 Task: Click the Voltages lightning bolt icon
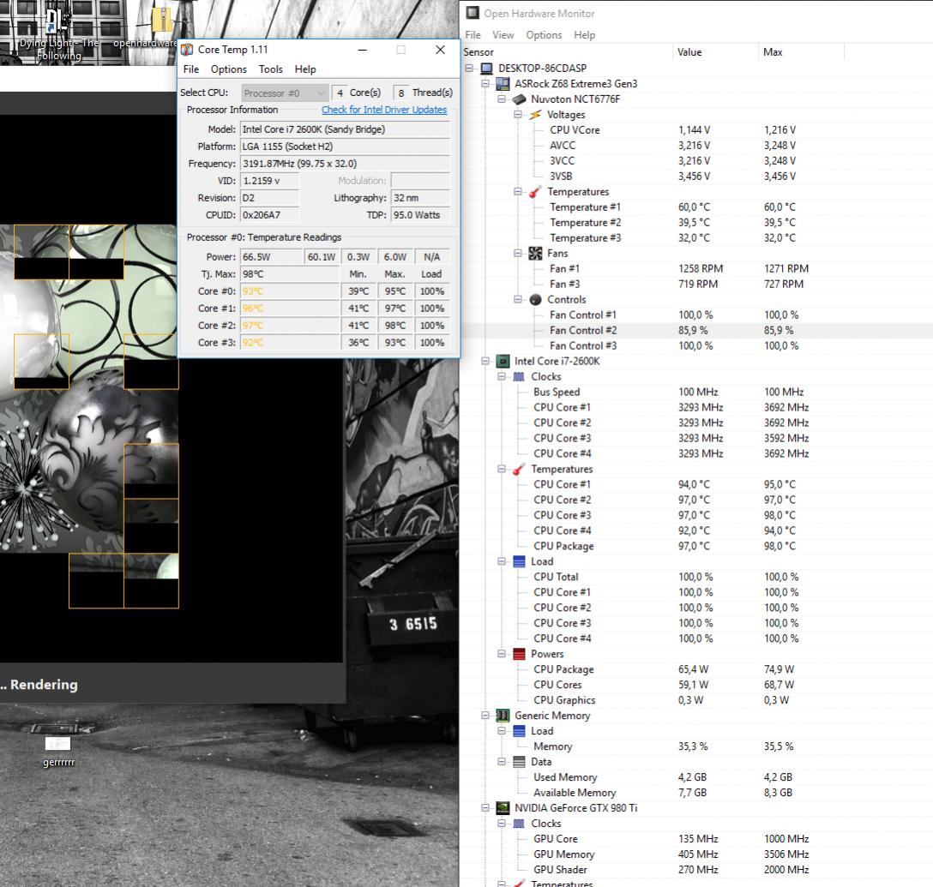(535, 115)
